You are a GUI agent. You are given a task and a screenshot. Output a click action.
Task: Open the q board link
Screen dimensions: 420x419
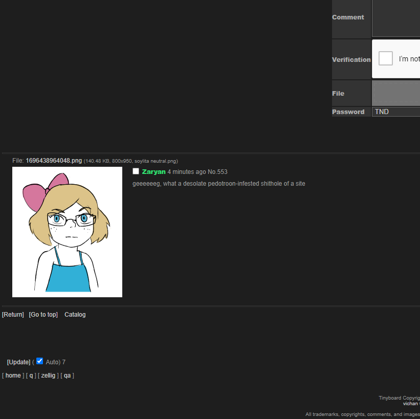tap(31, 376)
